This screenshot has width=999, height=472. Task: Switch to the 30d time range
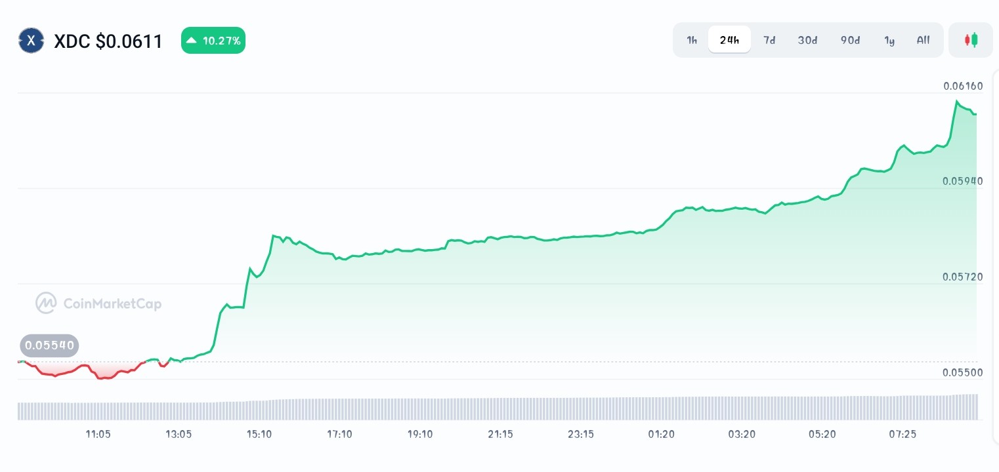tap(807, 40)
